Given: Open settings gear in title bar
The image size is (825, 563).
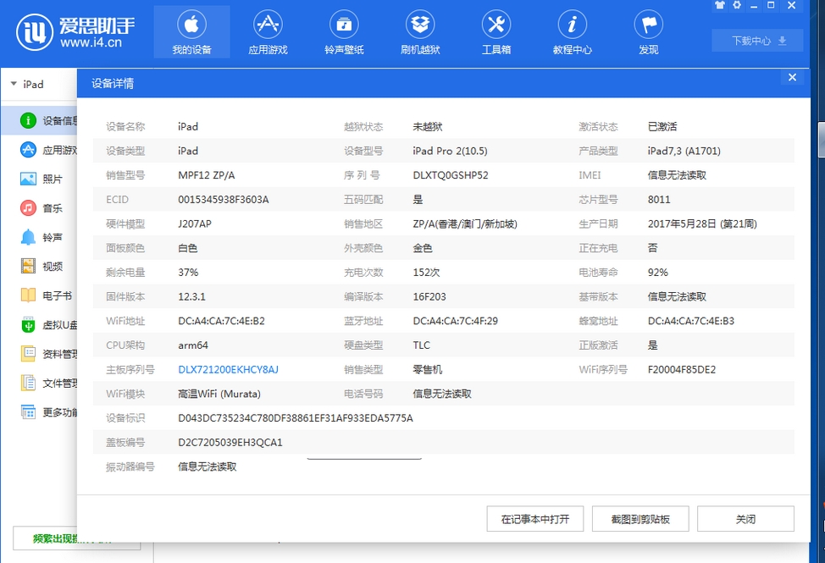Looking at the screenshot, I should pos(737,5).
